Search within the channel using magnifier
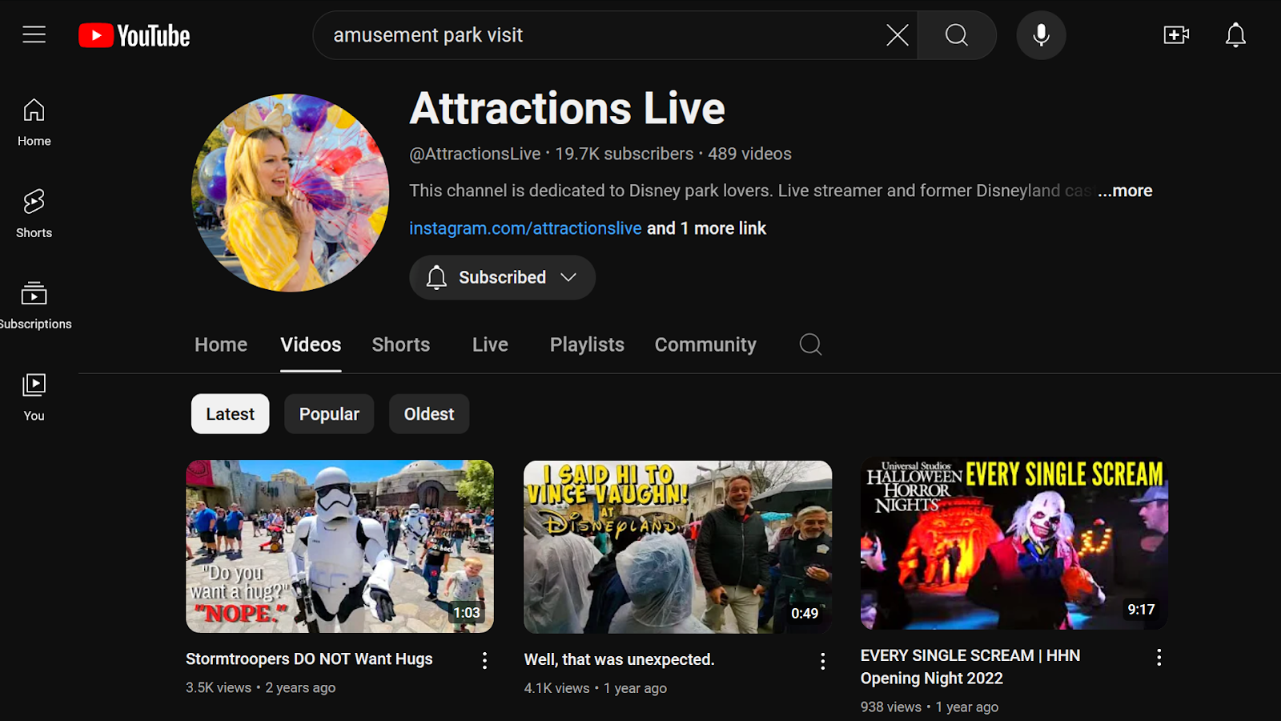Viewport: 1281px width, 721px height. click(x=810, y=344)
